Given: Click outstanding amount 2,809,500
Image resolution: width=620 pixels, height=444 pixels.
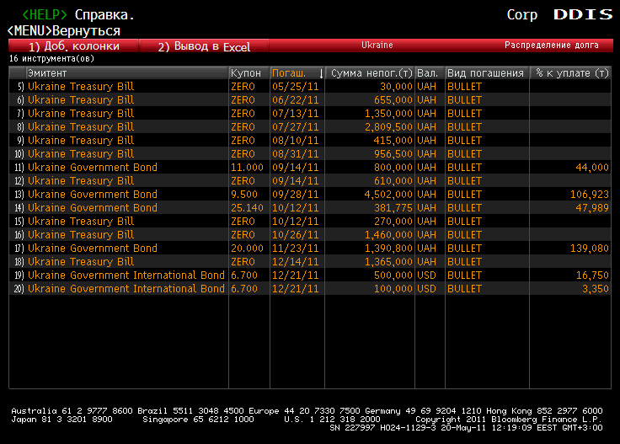Looking at the screenshot, I should click(388, 127).
